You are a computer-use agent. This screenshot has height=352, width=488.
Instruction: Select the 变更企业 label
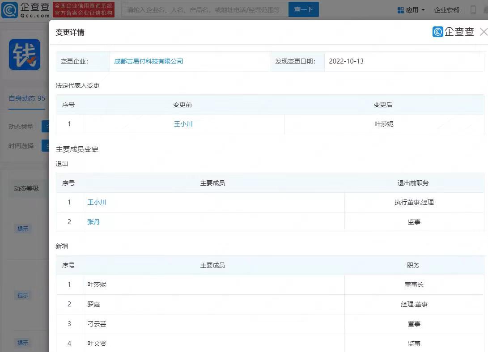(74, 61)
